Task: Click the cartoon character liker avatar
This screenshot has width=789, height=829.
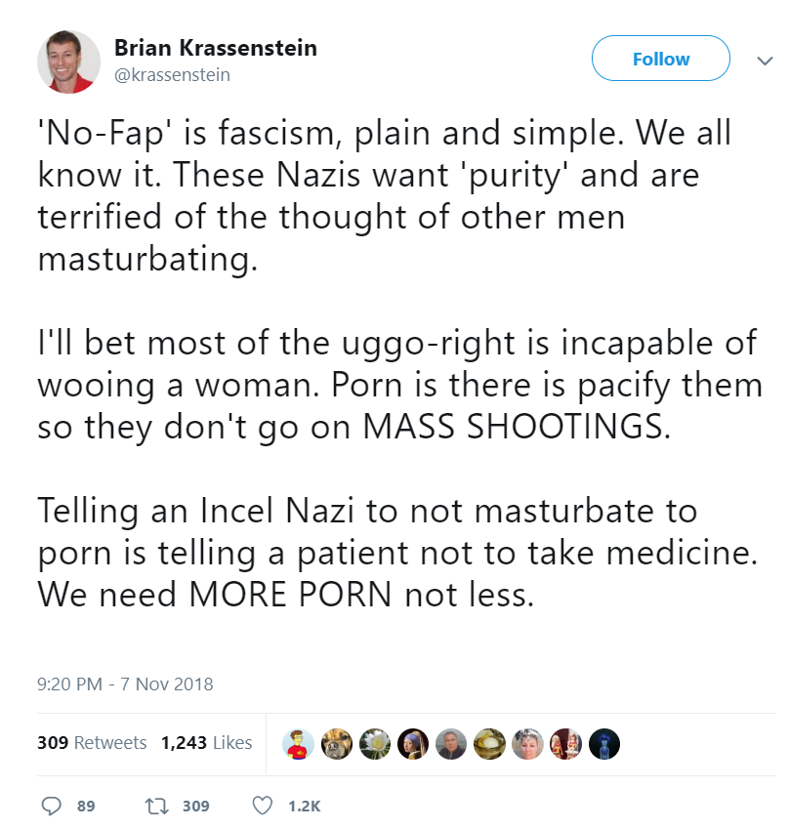Action: pyautogui.click(x=300, y=744)
